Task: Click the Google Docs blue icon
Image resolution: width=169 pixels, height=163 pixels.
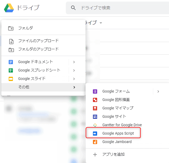Action: [11, 62]
